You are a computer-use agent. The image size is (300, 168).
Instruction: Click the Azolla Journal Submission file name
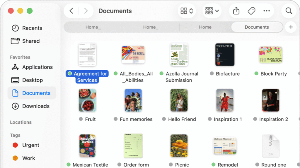(x=182, y=77)
